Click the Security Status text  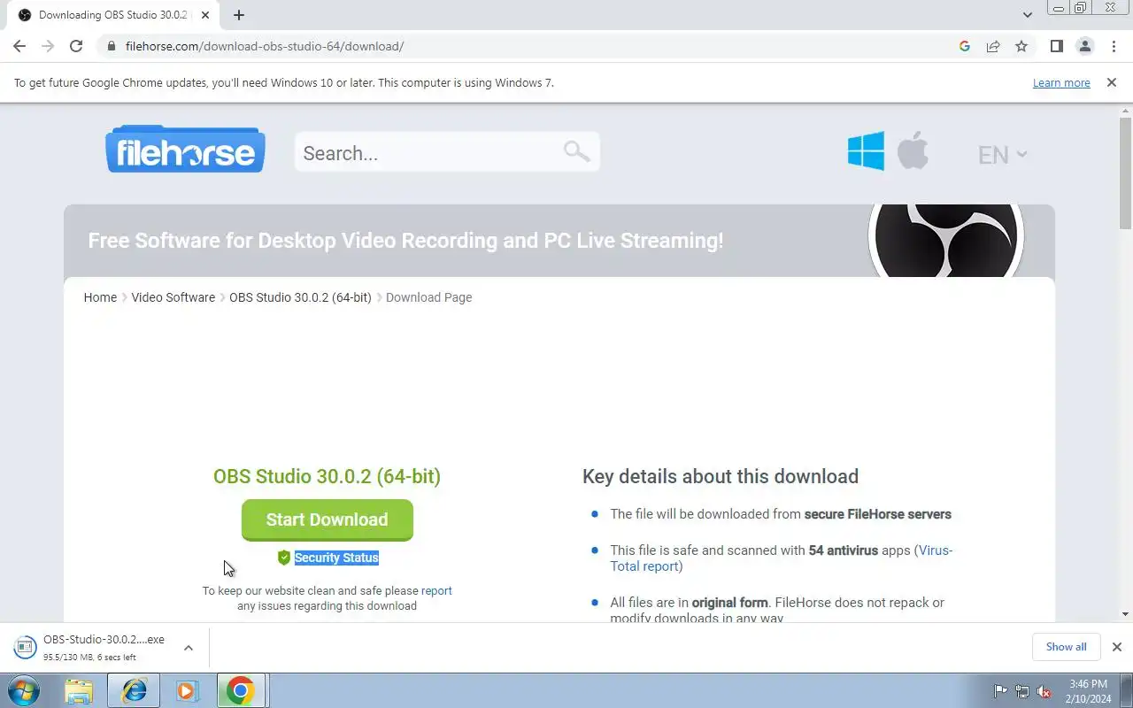click(336, 558)
